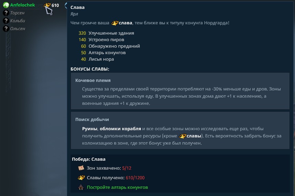The height and width of the screenshot is (196, 295).
Task: Click the crown icon in Поиск добычи text
Action: (x=183, y=136)
